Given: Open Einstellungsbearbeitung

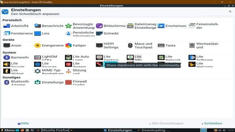Looking at the screenshot, I should point(49,82).
